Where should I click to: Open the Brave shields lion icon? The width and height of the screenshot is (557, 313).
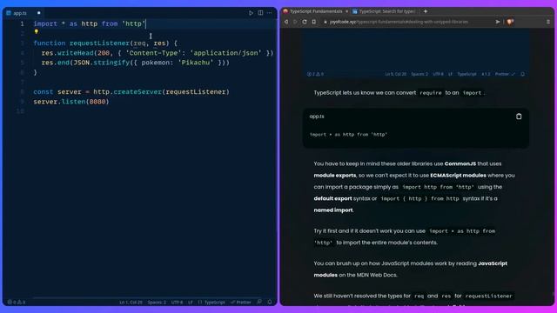[510, 22]
